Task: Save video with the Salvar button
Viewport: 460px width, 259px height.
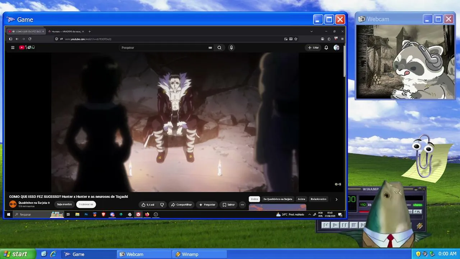Action: pyautogui.click(x=229, y=205)
